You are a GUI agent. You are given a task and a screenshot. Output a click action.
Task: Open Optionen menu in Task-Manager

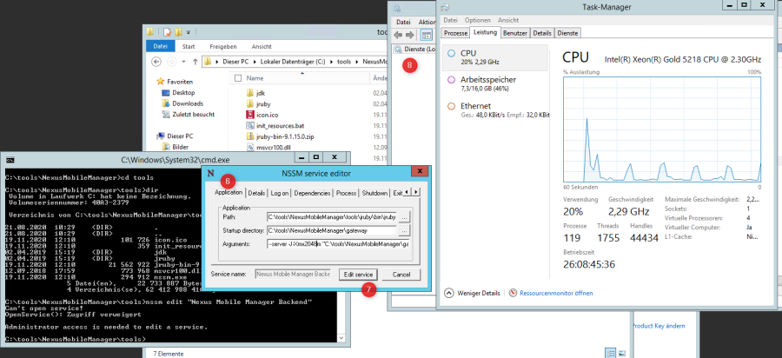pos(478,21)
